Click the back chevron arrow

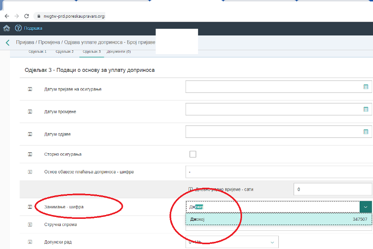click(8, 43)
